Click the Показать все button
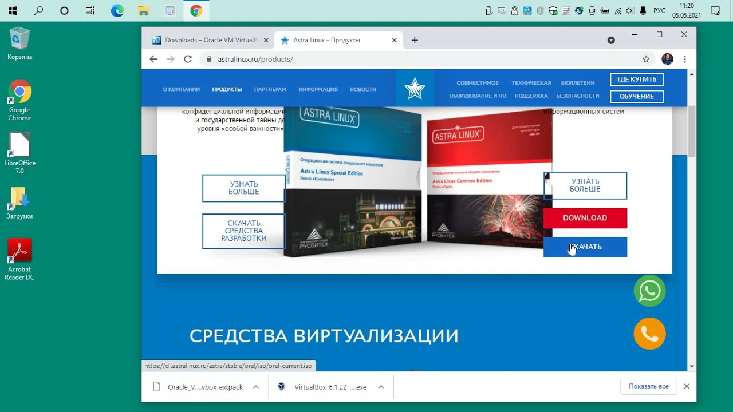The width and height of the screenshot is (733, 412). [x=648, y=386]
